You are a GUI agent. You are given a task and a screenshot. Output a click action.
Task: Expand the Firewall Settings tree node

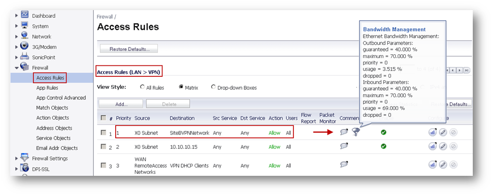[x=17, y=159]
